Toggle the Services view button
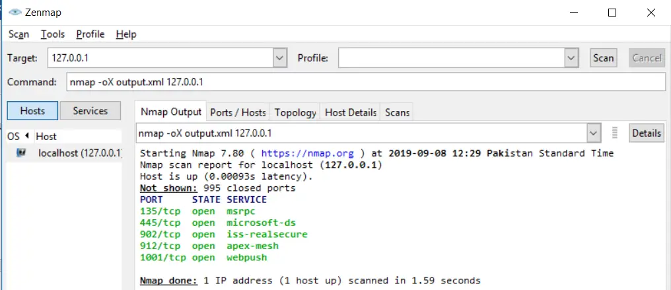This screenshot has height=290, width=671. point(90,111)
